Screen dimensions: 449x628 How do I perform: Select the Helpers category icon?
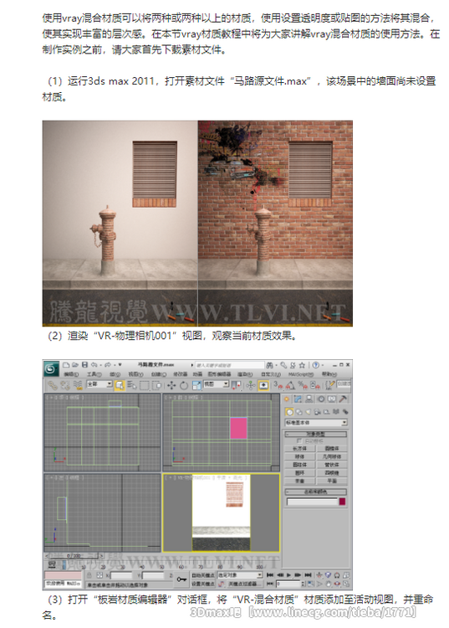click(x=327, y=412)
